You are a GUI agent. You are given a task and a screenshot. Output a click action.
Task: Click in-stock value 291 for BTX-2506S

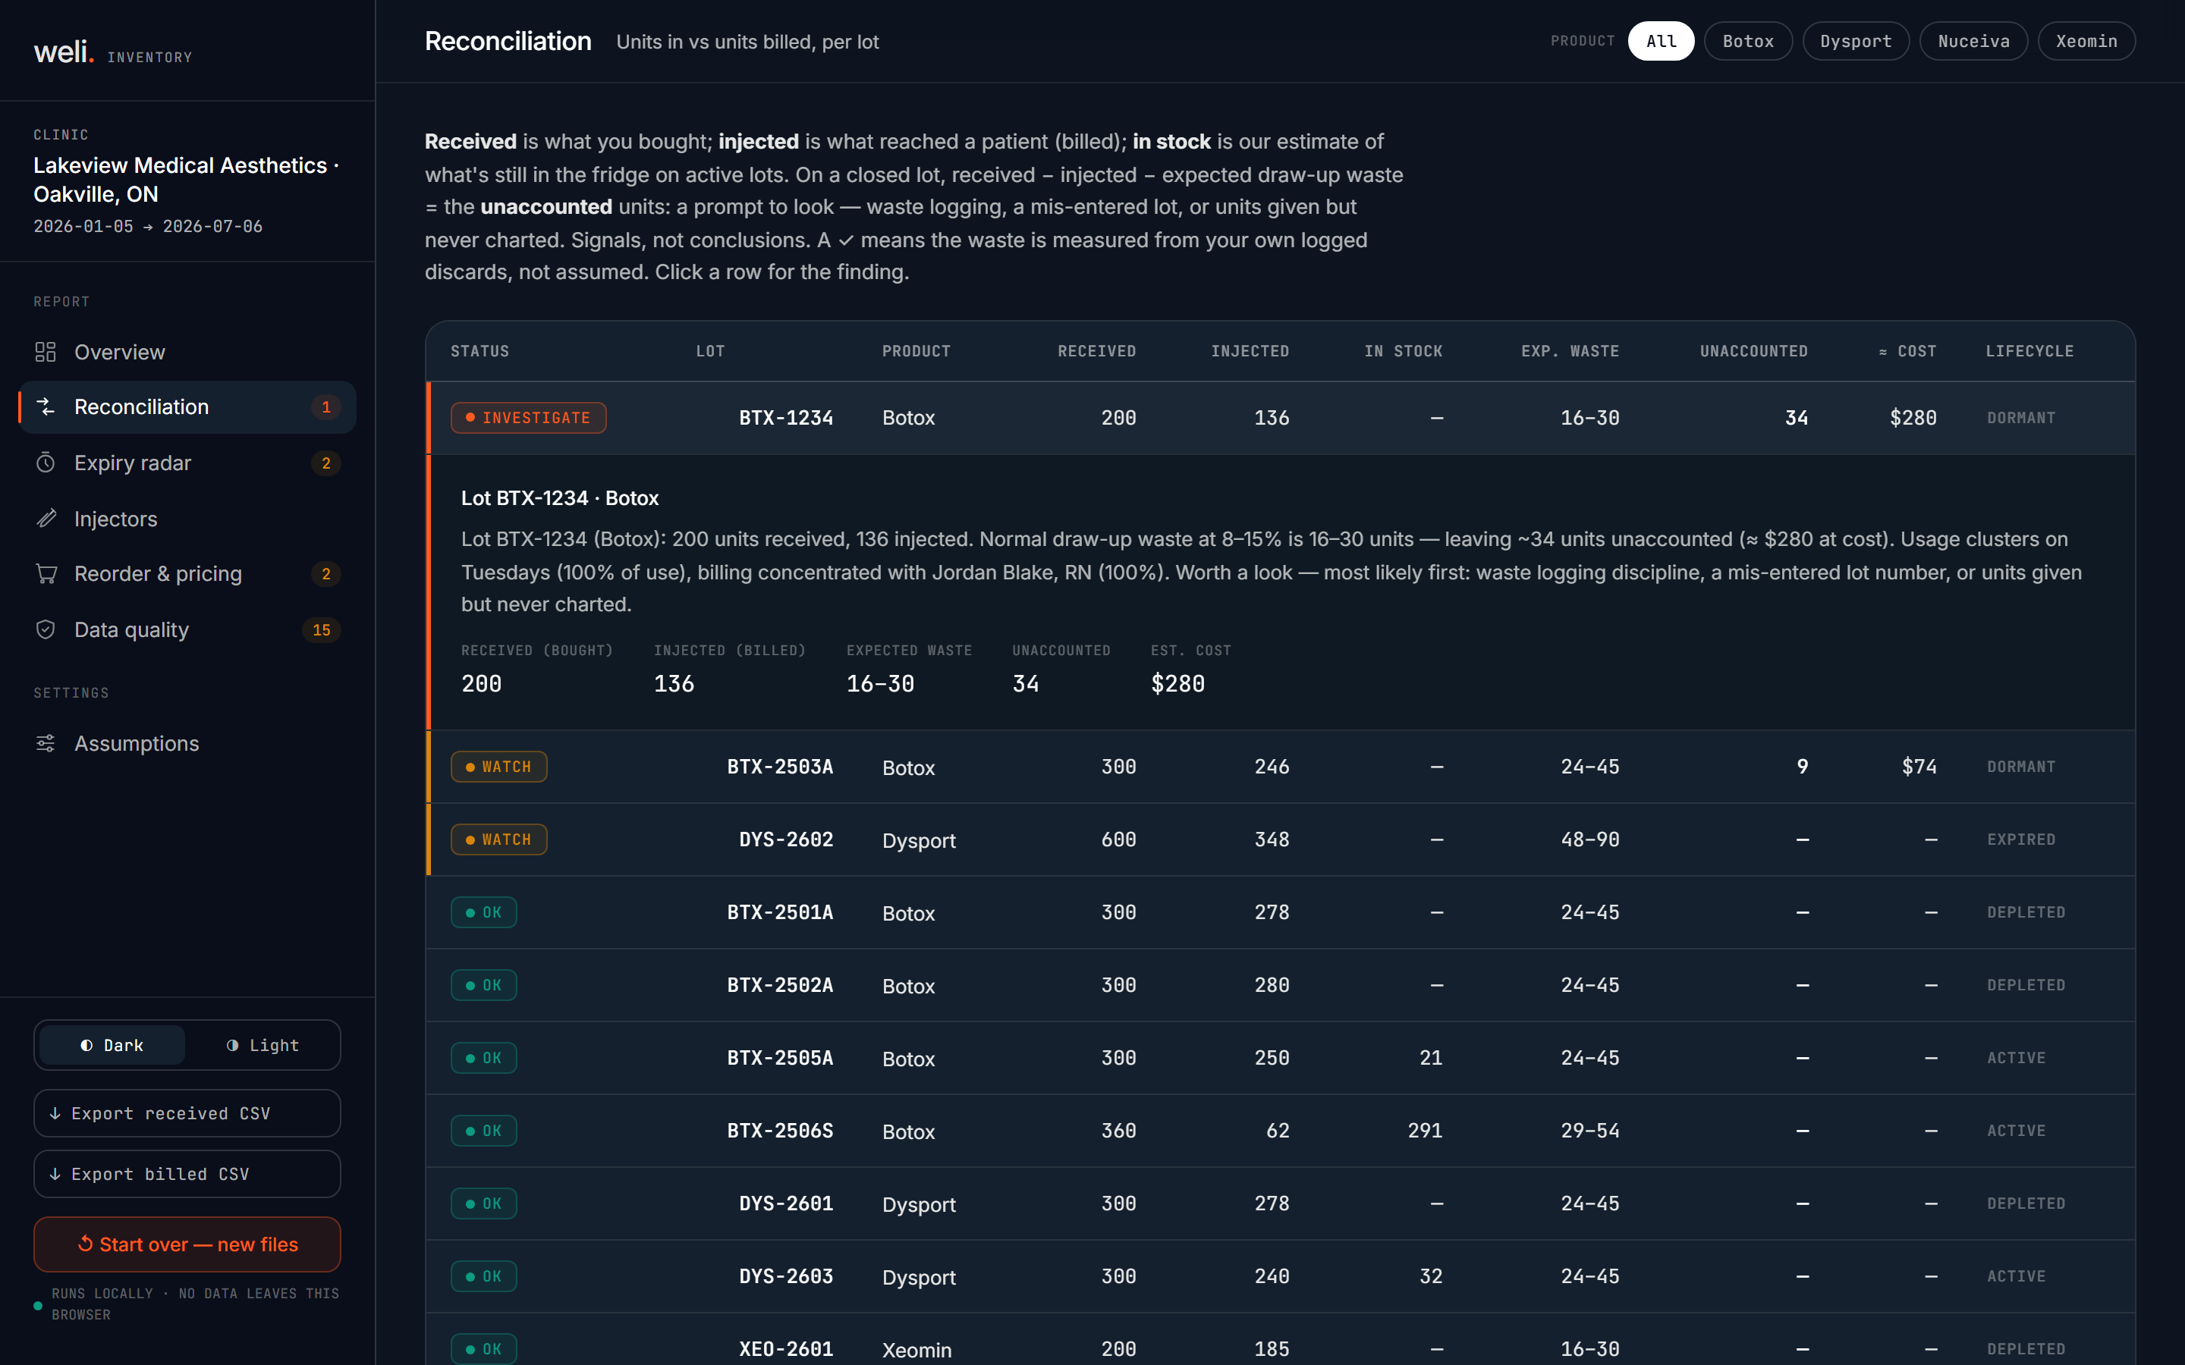[1425, 1131]
